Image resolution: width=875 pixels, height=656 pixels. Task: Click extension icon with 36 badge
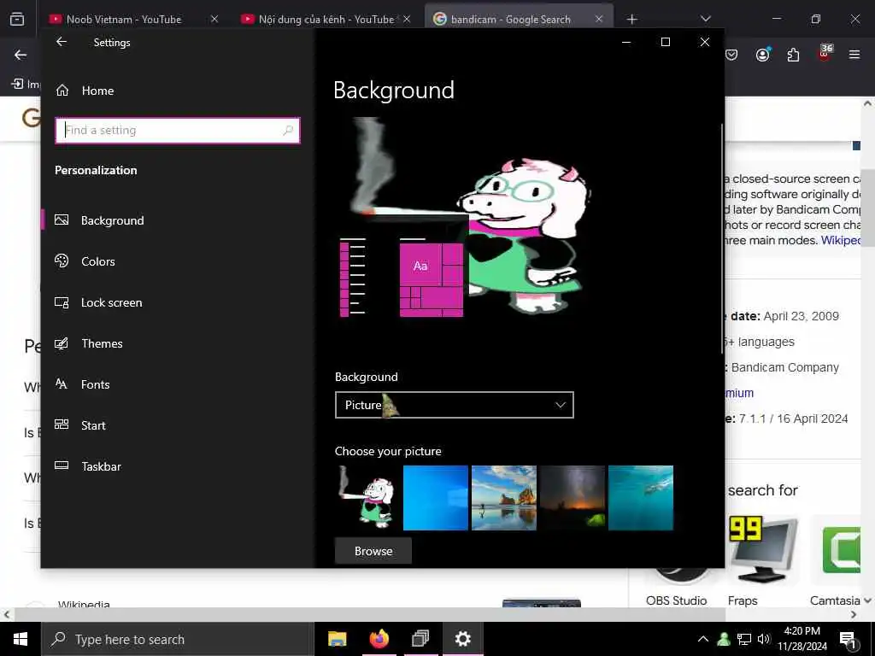click(825, 52)
